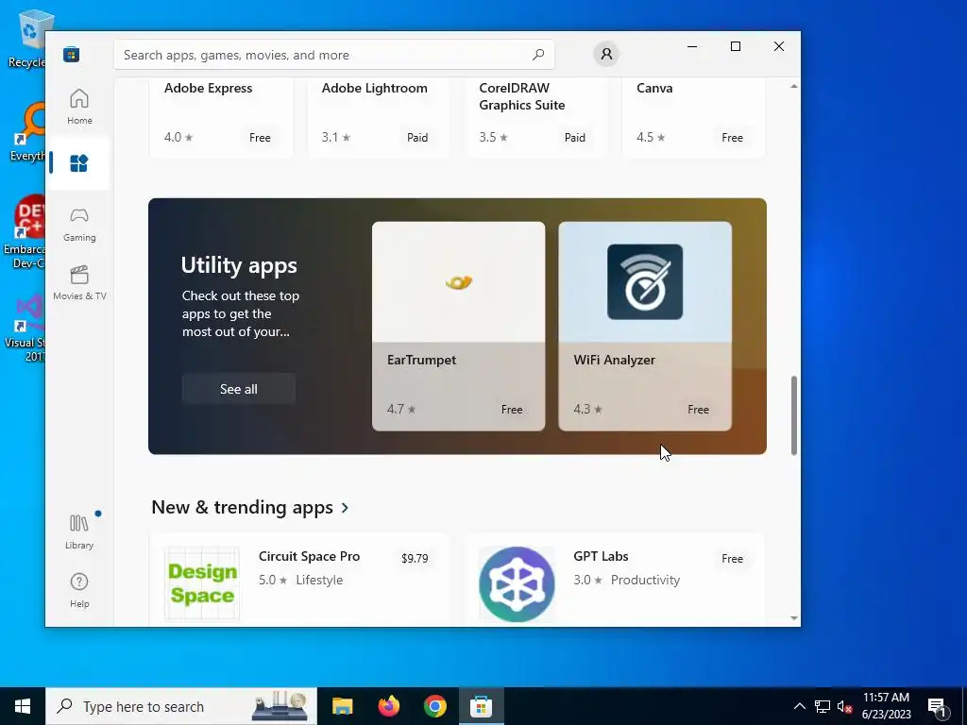Click See all for Utility apps
The height and width of the screenshot is (725, 967).
pos(239,389)
